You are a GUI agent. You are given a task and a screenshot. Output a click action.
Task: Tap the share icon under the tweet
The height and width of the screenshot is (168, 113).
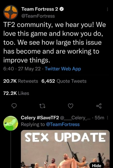(x=99, y=106)
